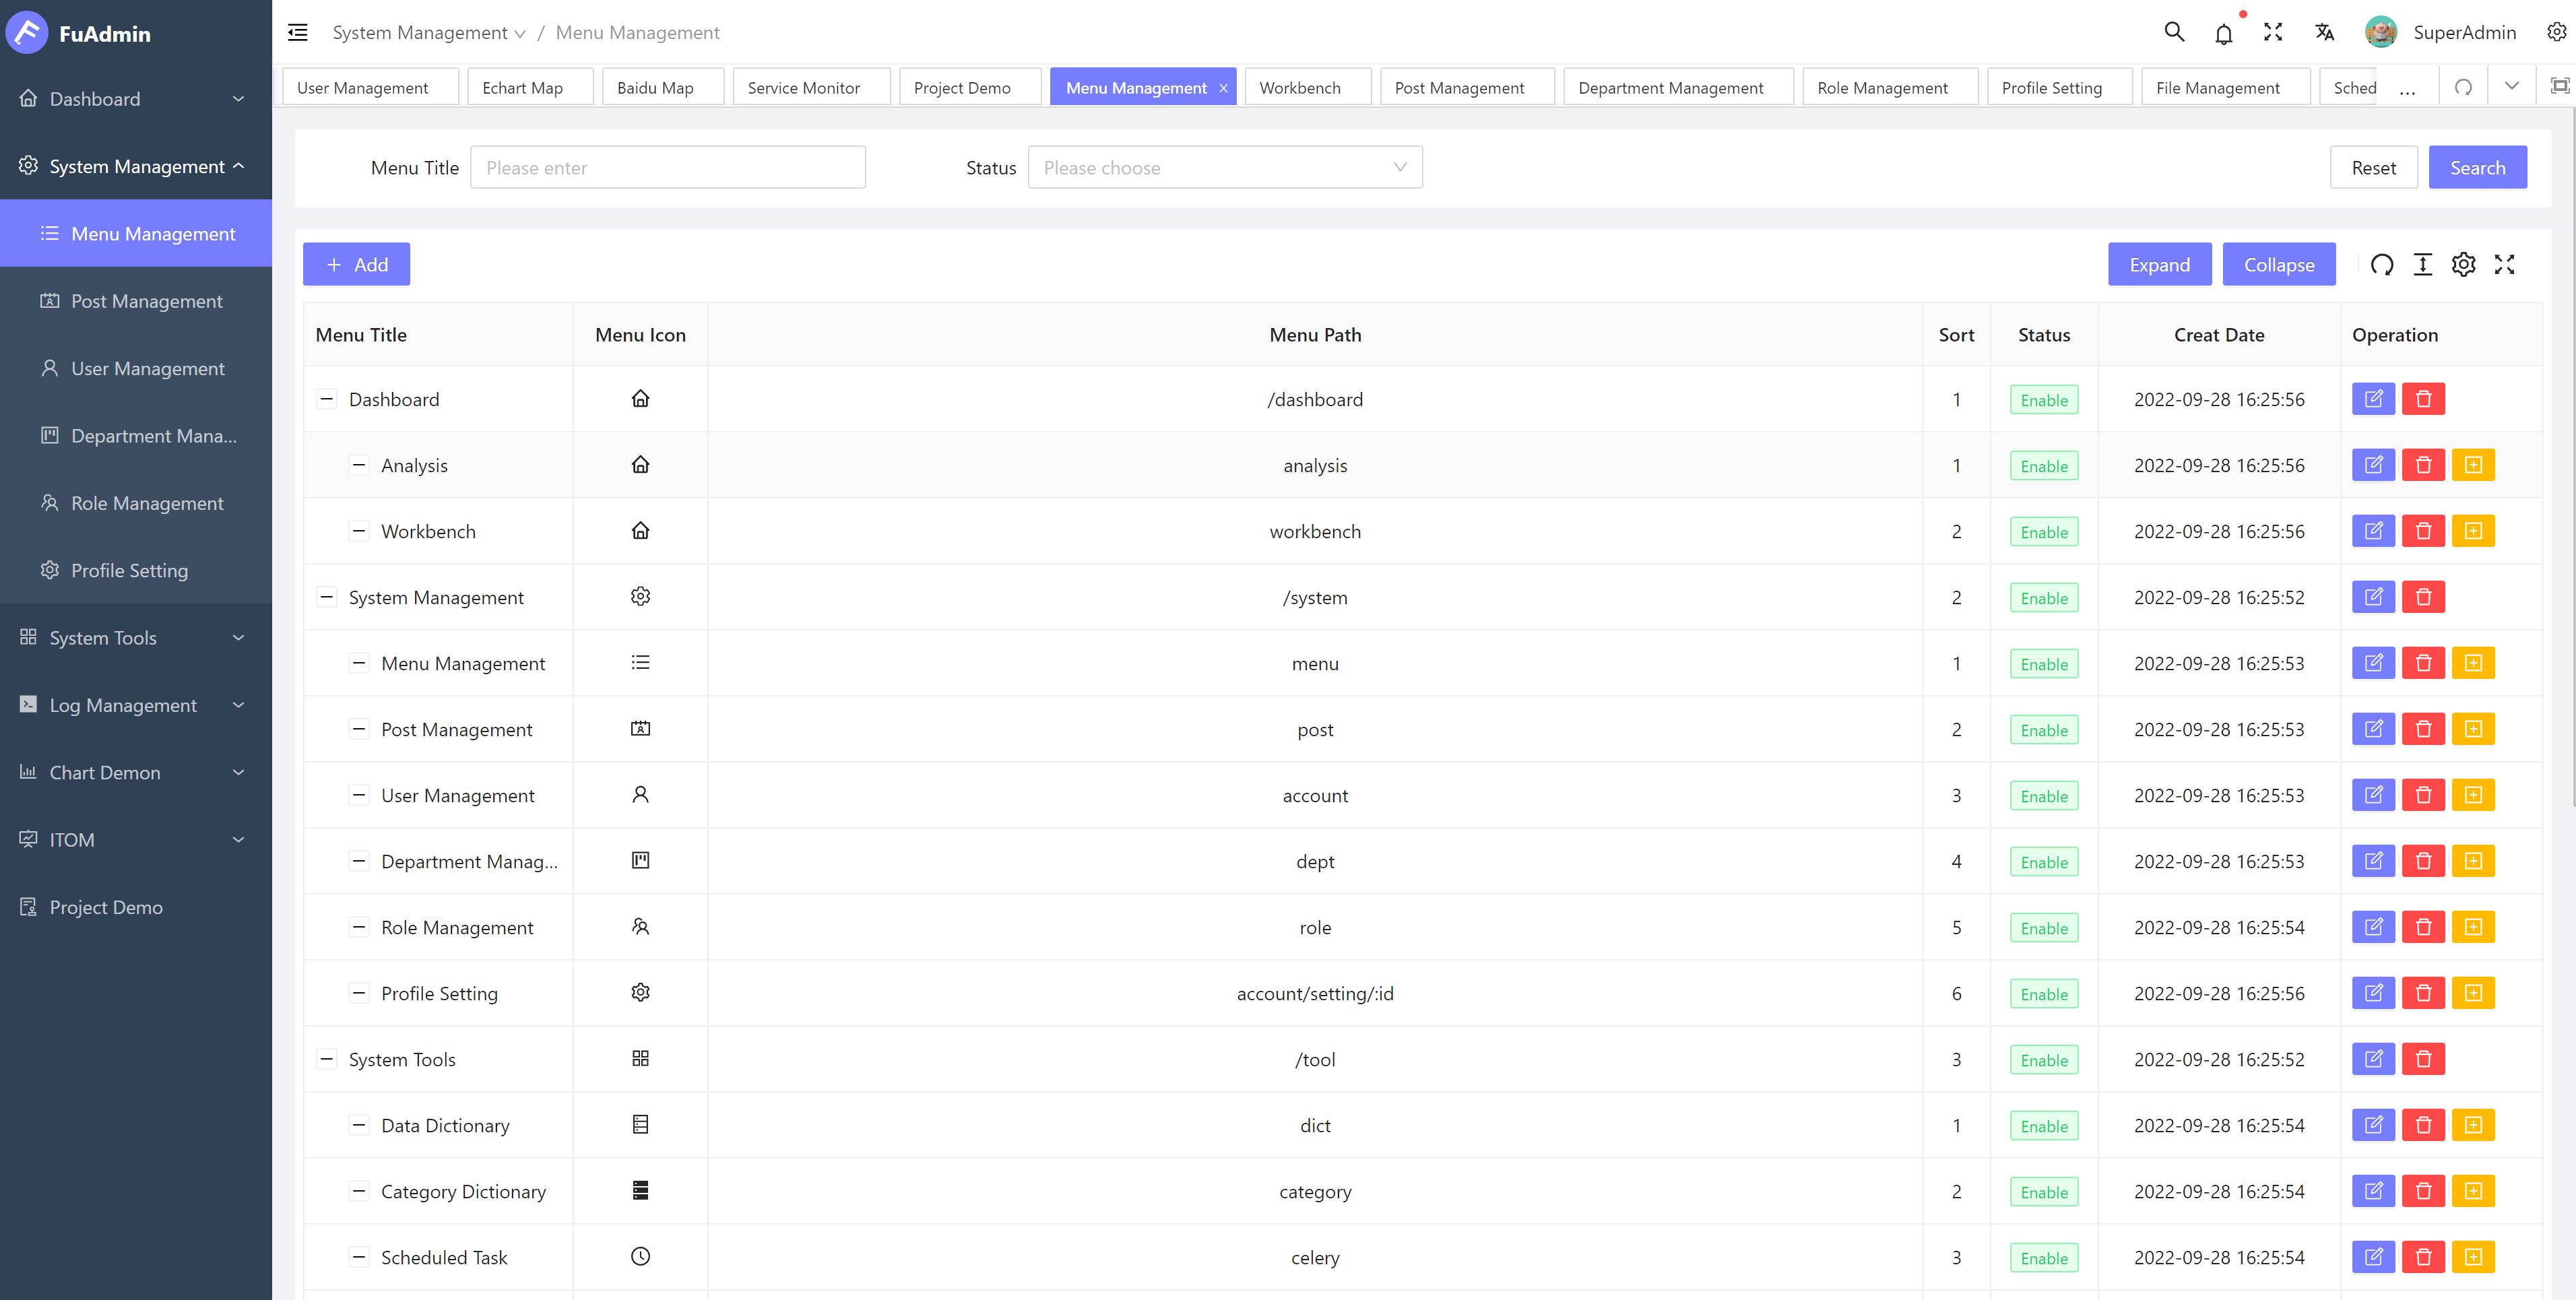Open table column settings gear
This screenshot has height=1300, width=2576.
point(2463,265)
